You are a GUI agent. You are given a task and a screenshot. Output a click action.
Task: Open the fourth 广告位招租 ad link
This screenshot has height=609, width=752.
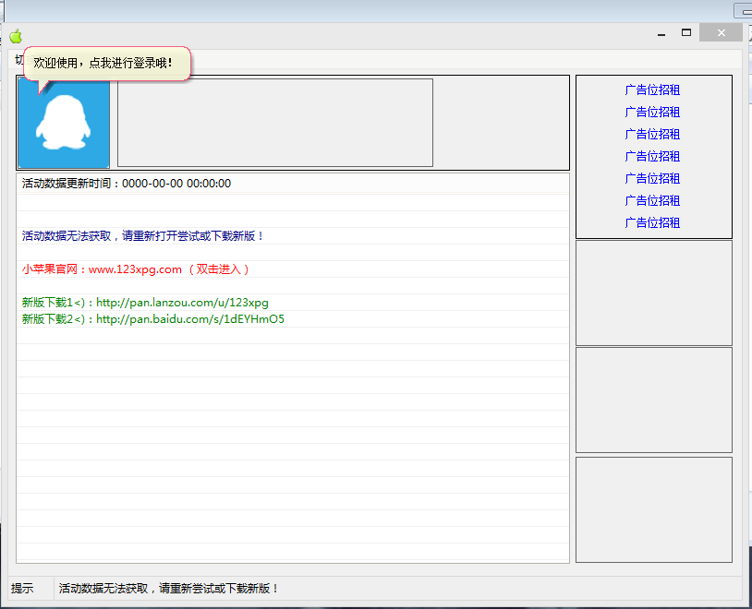coord(652,156)
